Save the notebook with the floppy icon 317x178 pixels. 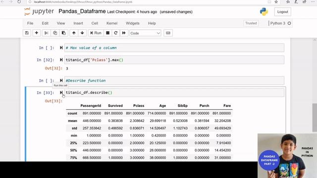coord(27,33)
